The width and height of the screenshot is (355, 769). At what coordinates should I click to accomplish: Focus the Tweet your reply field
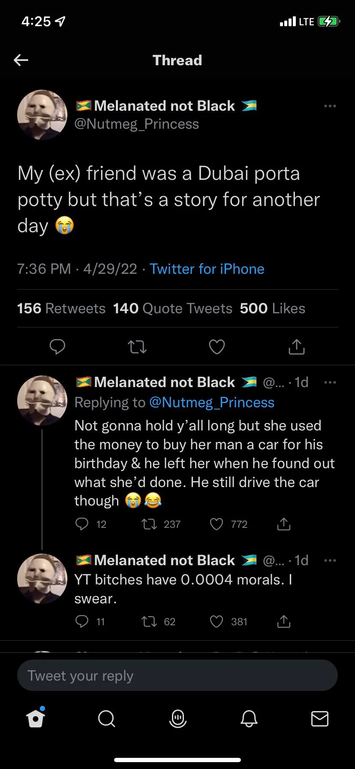tap(177, 676)
